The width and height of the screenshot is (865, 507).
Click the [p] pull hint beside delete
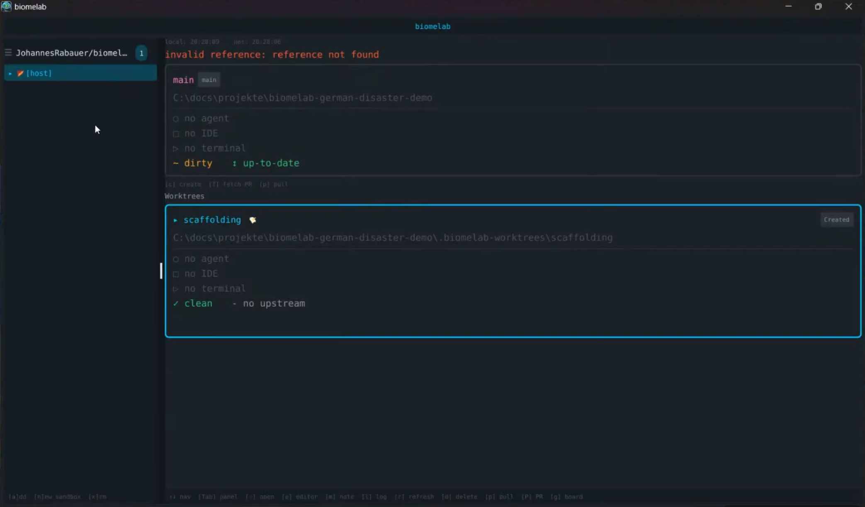tap(499, 497)
